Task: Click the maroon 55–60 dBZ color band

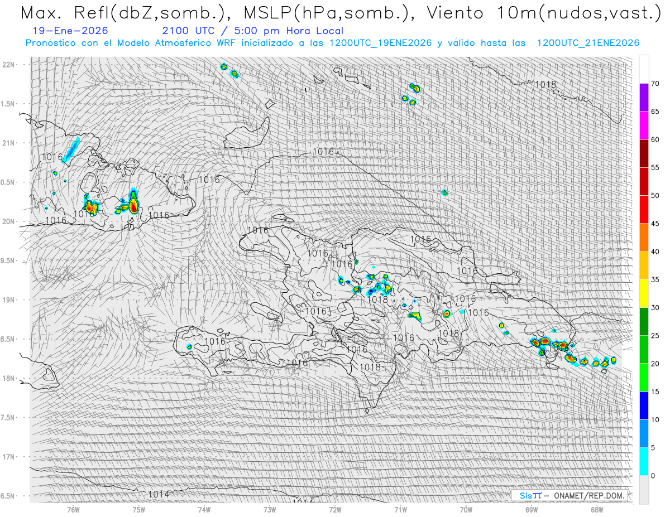Action: point(644,153)
